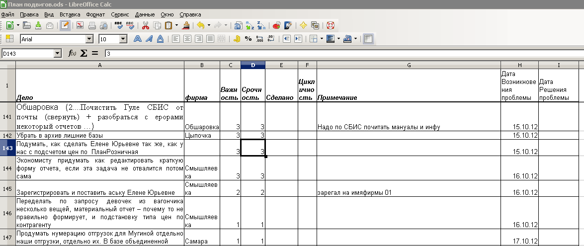The height and width of the screenshot is (246, 584).
Task: Align cell text left
Action: tap(175, 39)
